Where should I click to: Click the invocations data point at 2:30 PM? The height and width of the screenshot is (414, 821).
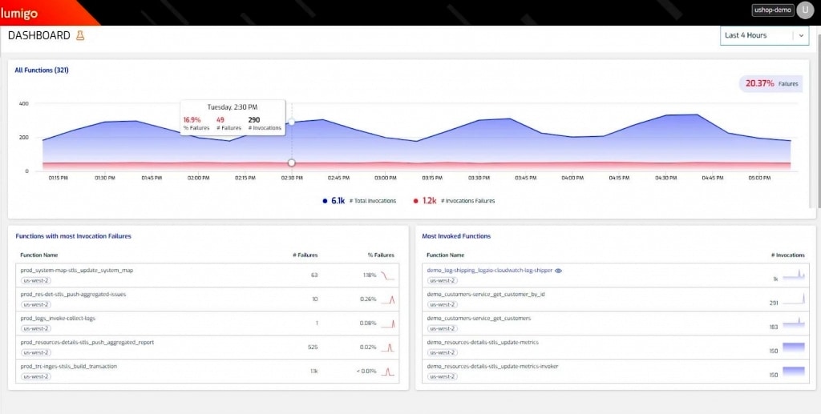(292, 122)
